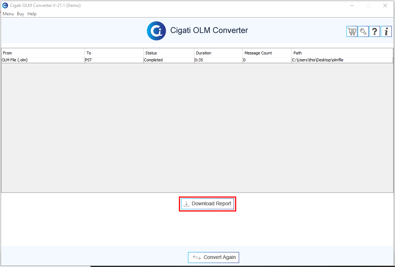395x267 pixels.
Task: Open the Menu menu
Action: 8,14
